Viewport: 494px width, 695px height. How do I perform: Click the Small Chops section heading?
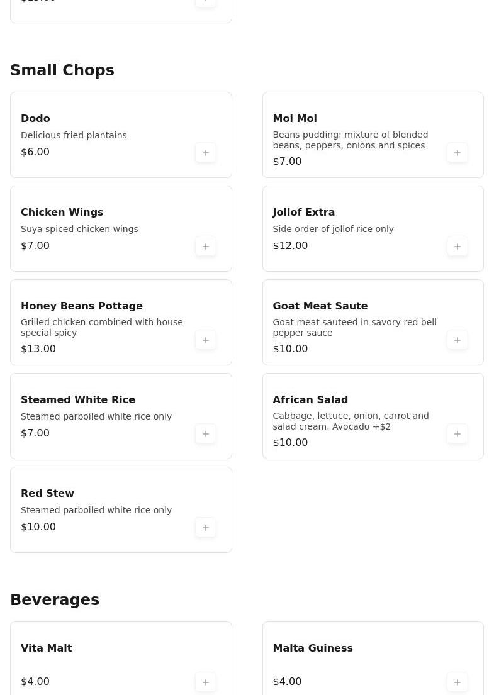click(62, 70)
